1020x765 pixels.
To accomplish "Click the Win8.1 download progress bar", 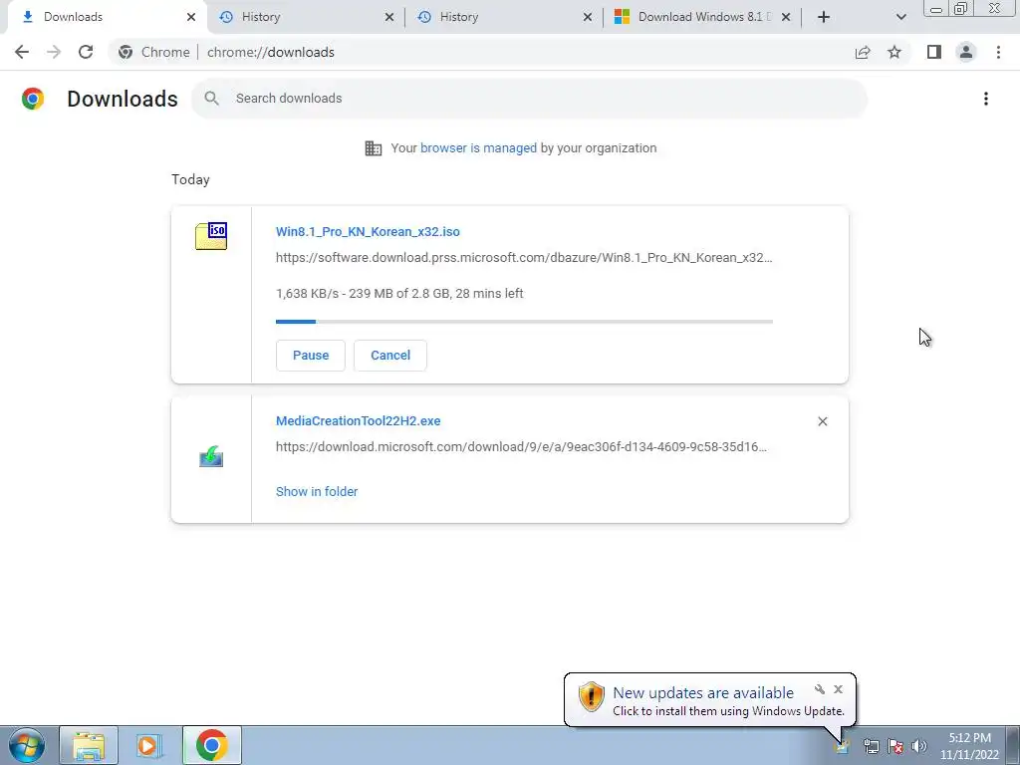I will 524,322.
